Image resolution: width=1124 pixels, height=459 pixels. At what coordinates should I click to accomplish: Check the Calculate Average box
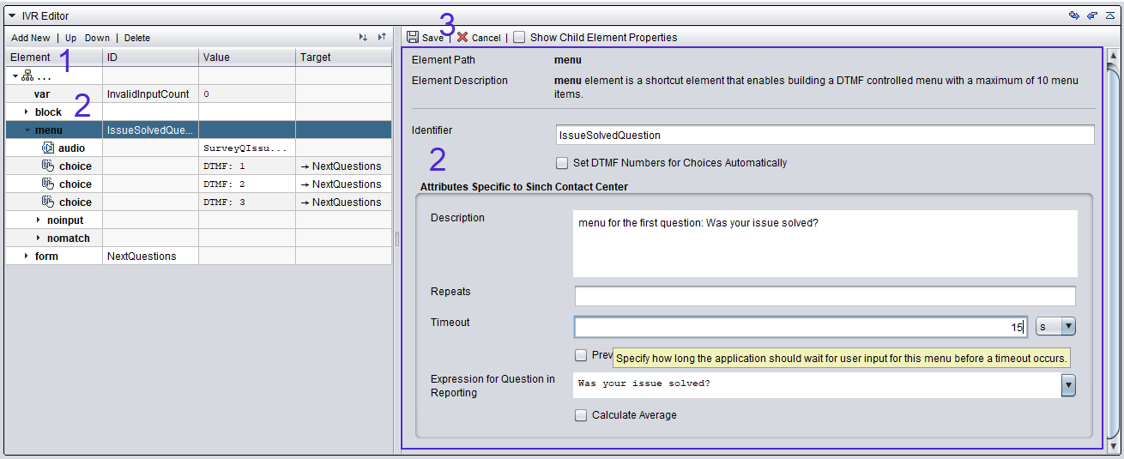(x=581, y=415)
